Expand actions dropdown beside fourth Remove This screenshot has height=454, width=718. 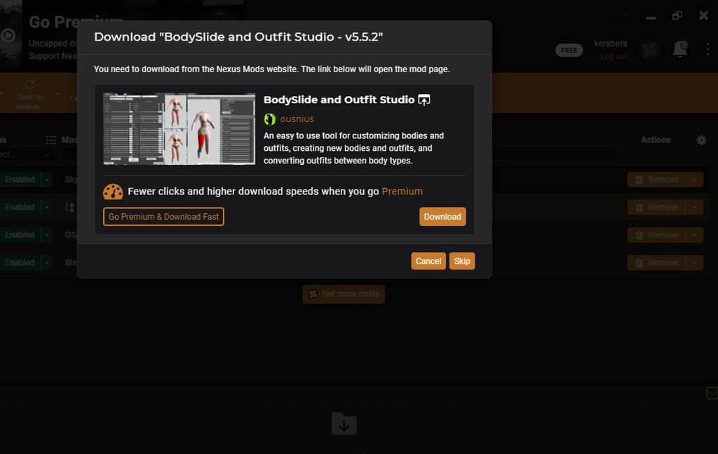coord(695,262)
